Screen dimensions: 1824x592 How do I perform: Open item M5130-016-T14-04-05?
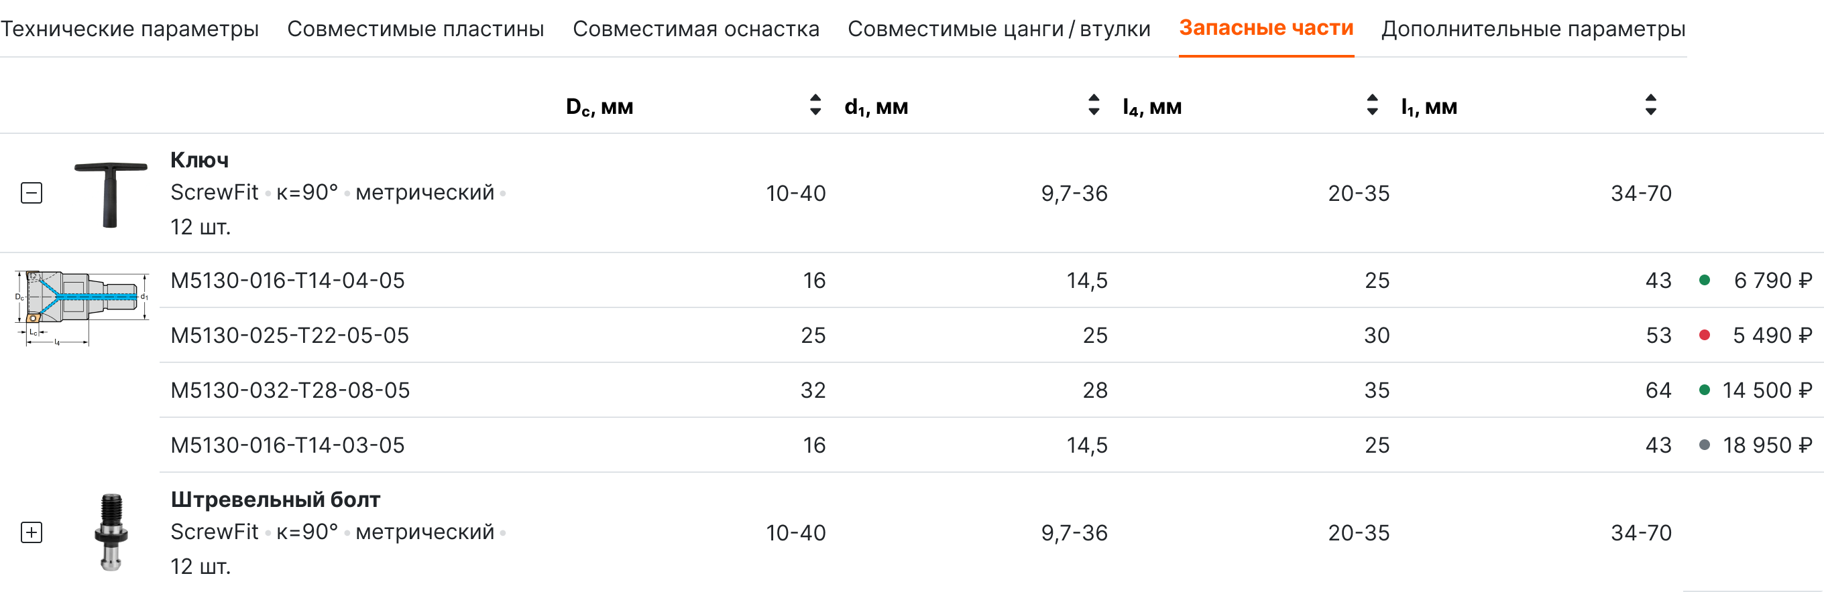pos(288,280)
